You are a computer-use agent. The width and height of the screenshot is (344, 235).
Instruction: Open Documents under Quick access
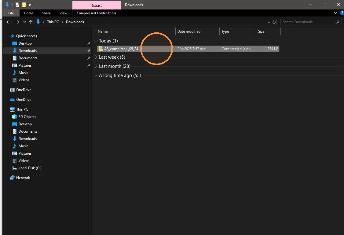click(x=28, y=58)
